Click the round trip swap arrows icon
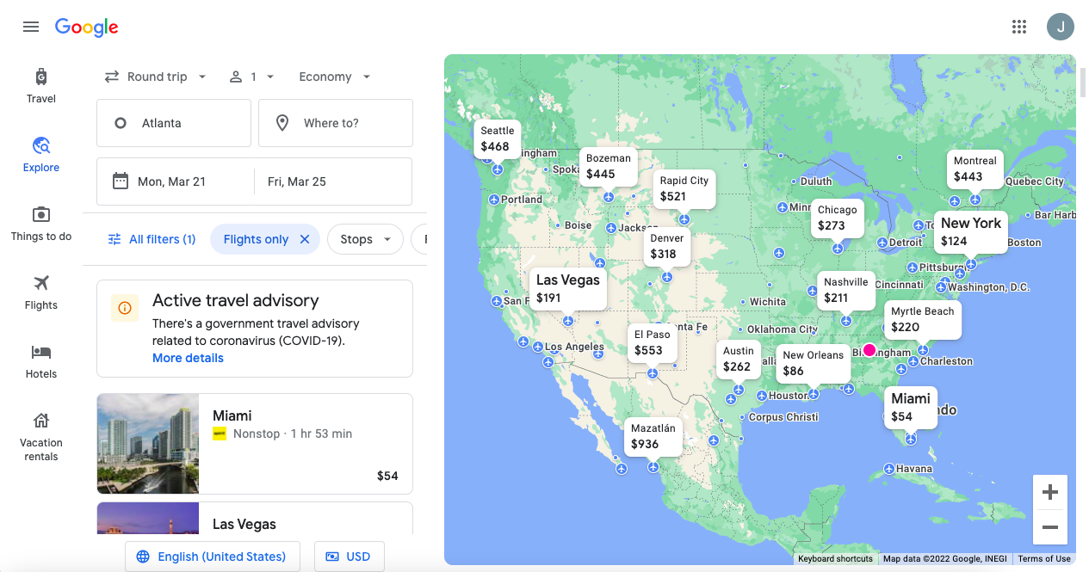Viewport: 1089px width, 572px height. 111,77
